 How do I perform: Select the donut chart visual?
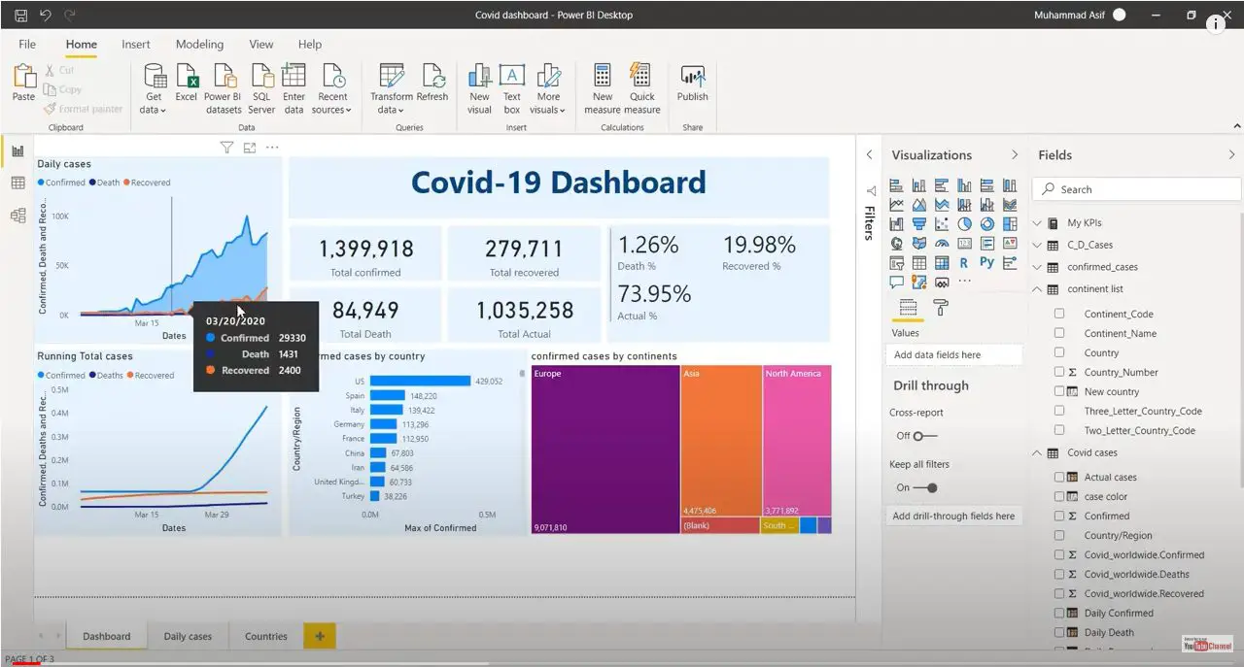pos(987,224)
